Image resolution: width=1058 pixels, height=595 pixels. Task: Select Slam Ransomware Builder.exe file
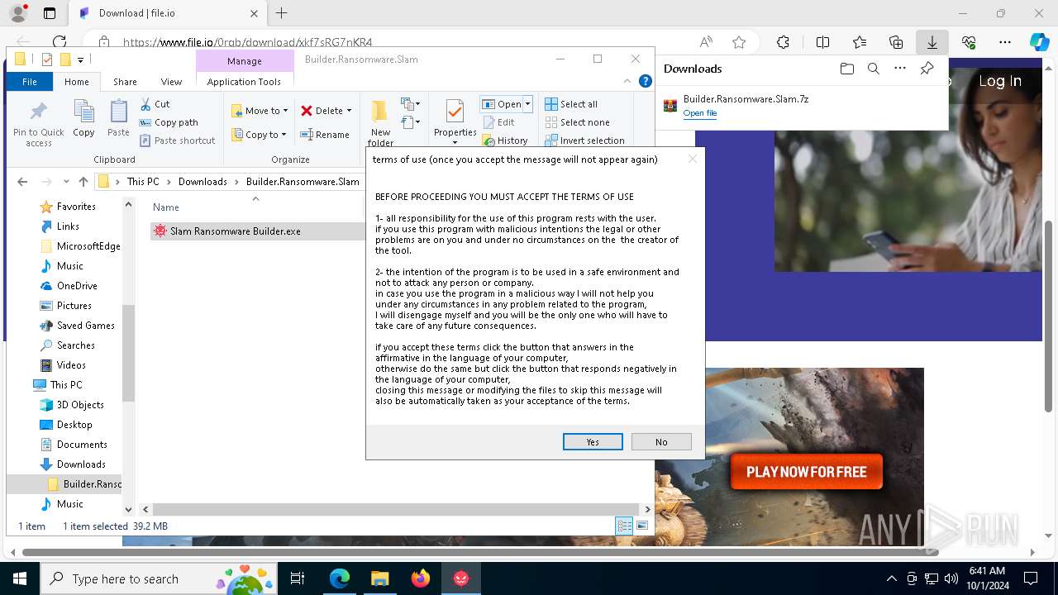click(235, 231)
